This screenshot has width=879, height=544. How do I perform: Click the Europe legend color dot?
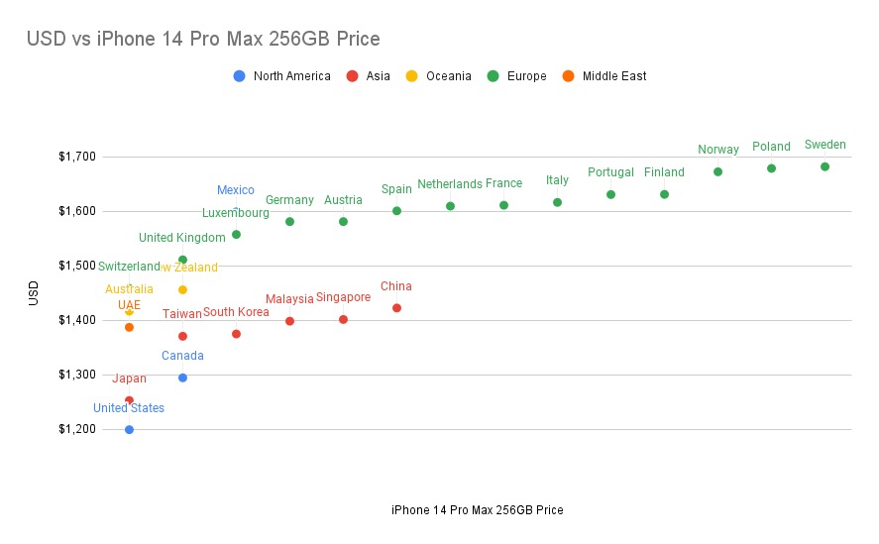[494, 76]
